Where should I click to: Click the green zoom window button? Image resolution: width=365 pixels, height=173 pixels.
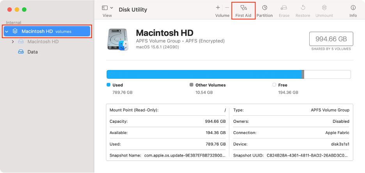[24, 9]
